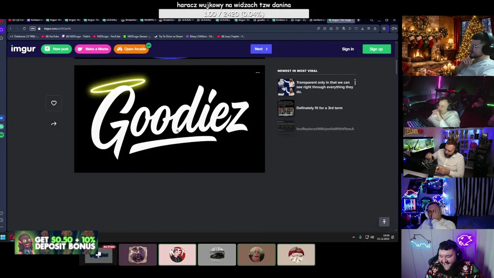494x278 pixels.
Task: Open browser downloads icon
Action: [362, 29]
